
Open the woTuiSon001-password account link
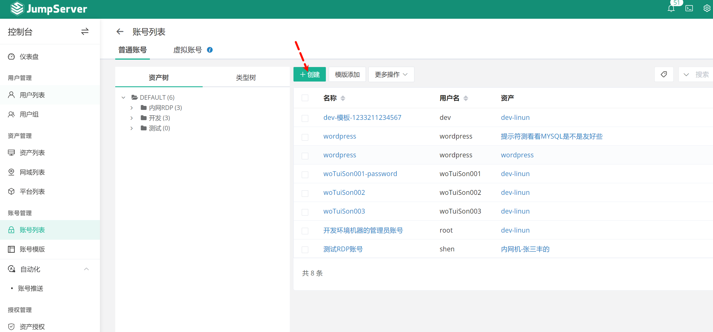[360, 174]
